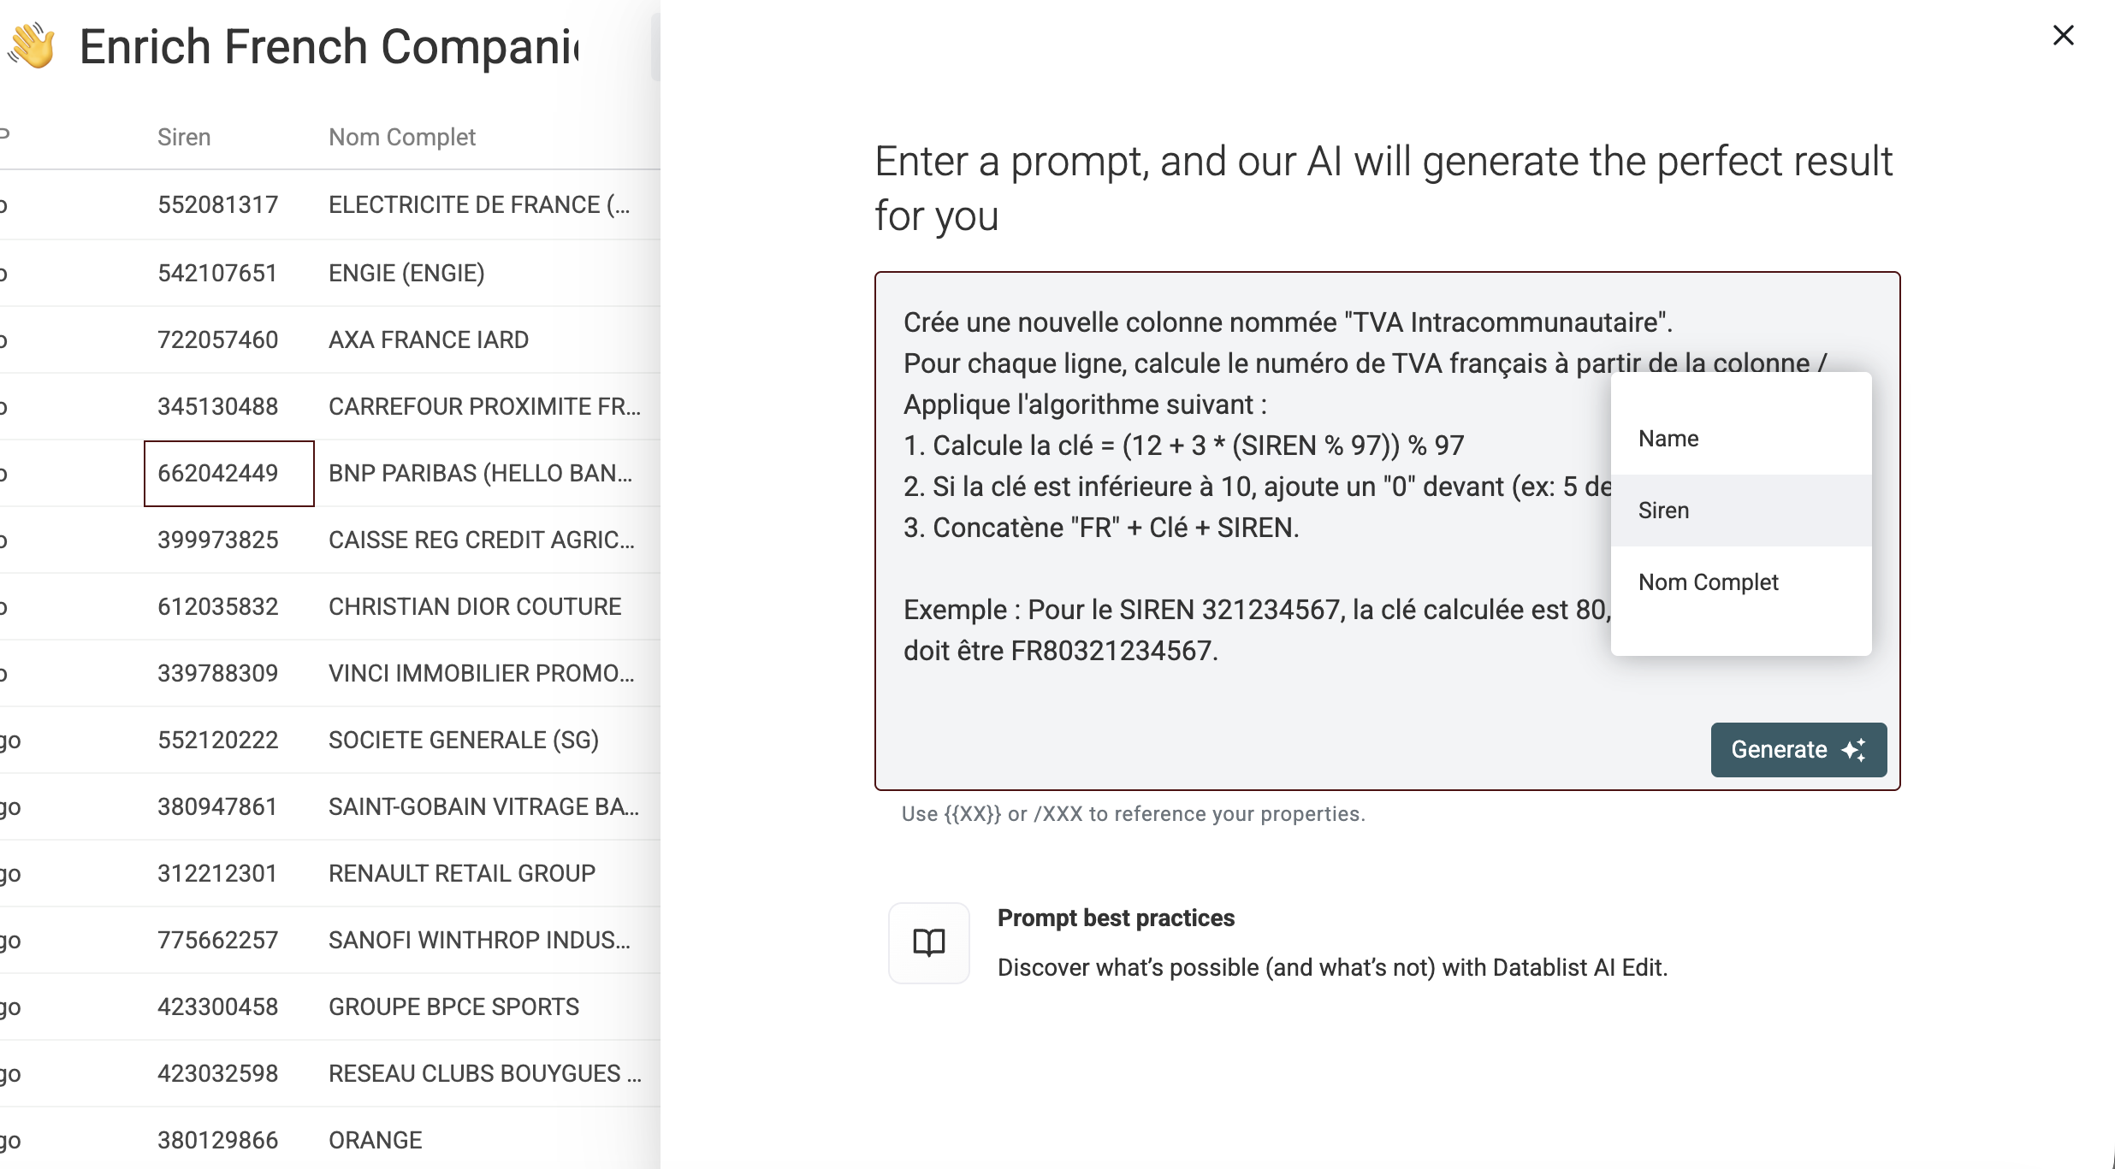Click the Generate button

tap(1798, 750)
